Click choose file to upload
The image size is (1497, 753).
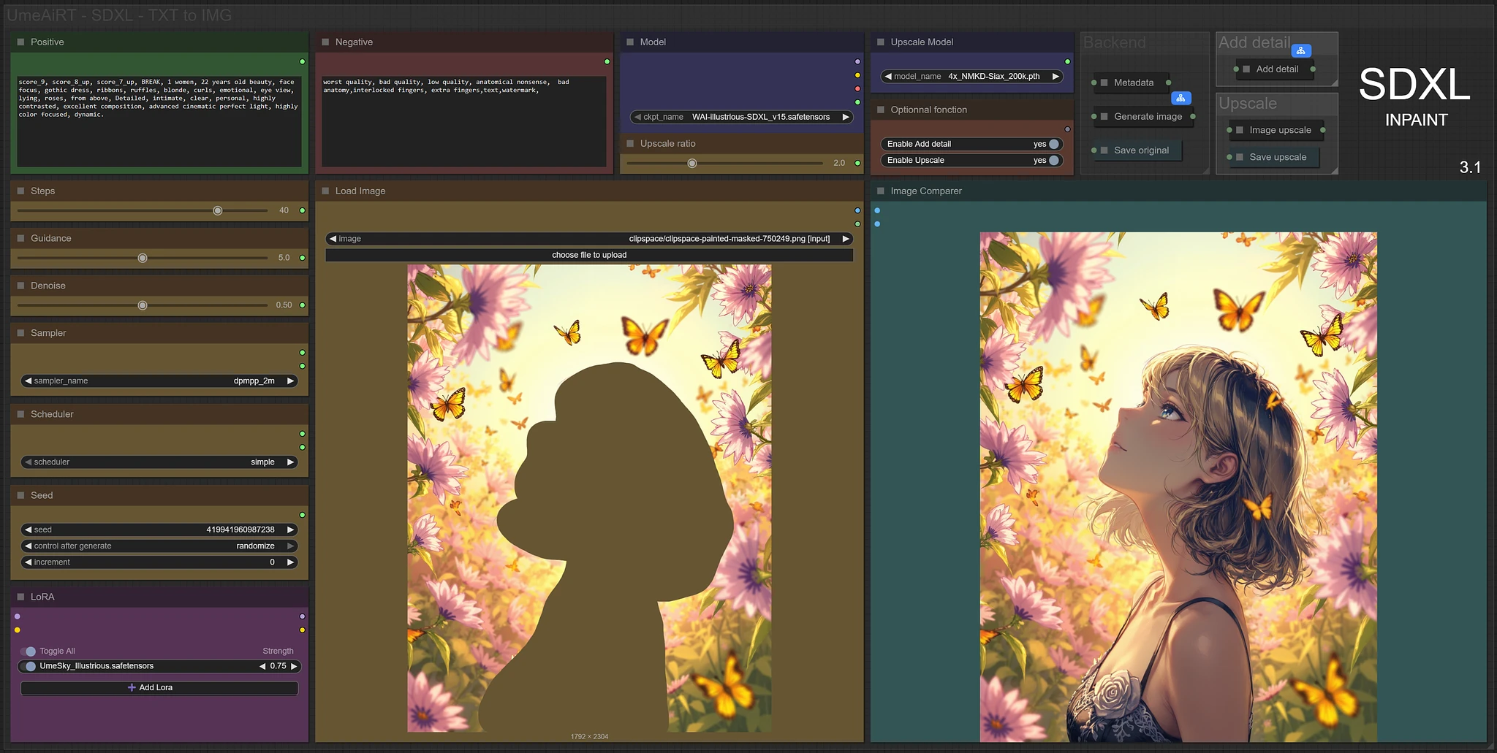pyautogui.click(x=589, y=255)
